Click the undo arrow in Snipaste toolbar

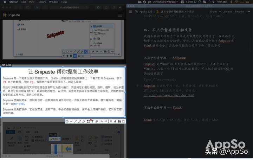point(102,122)
